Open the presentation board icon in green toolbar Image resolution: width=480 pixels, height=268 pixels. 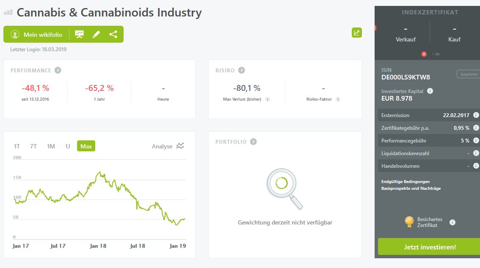pyautogui.click(x=79, y=34)
